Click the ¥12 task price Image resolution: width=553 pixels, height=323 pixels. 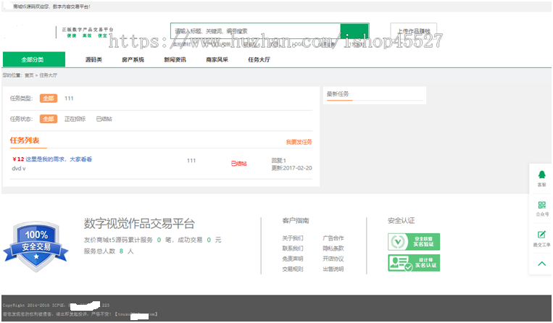[18, 159]
